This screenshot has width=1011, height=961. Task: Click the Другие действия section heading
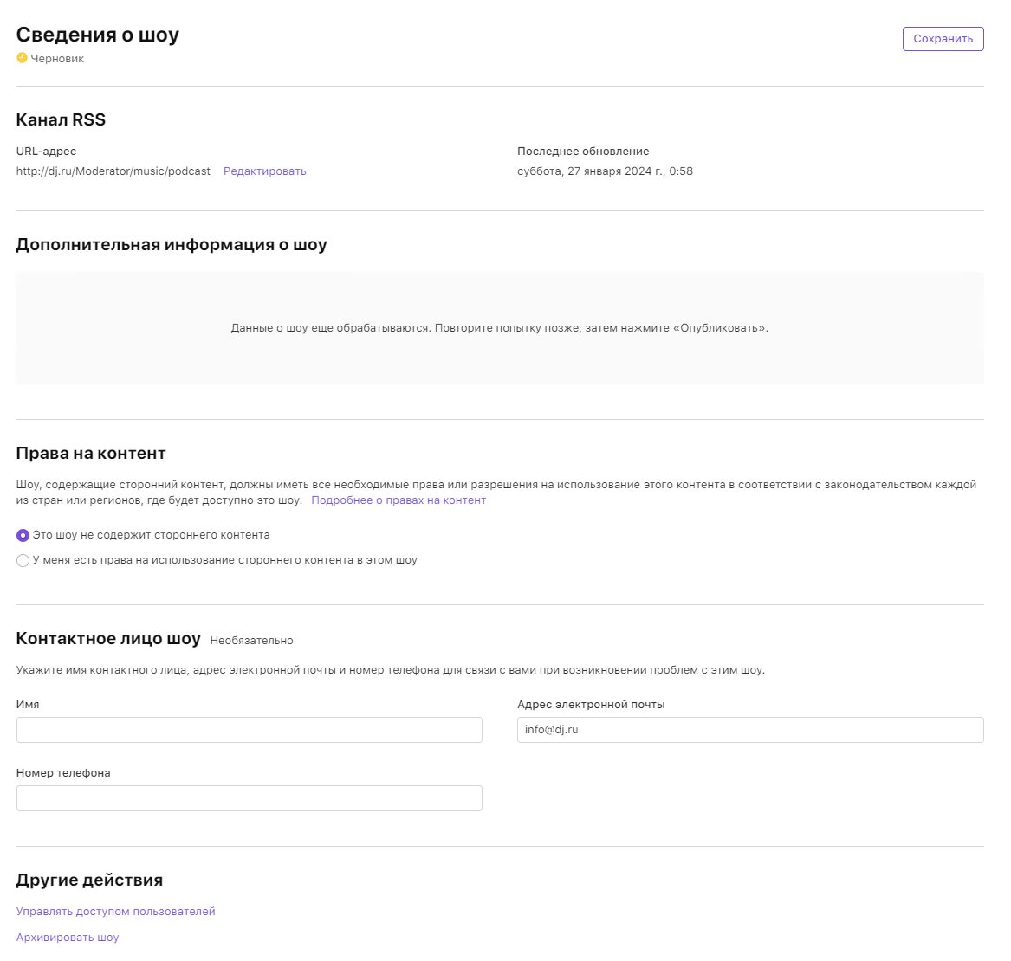tap(89, 880)
